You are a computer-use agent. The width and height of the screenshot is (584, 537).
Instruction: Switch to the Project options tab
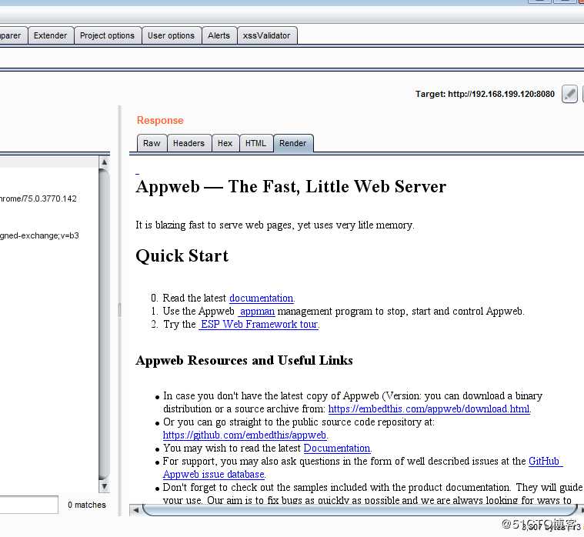107,35
